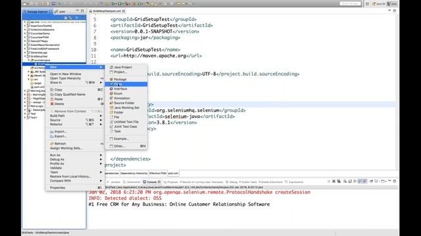The image size is (421, 236).
Task: Select the Package Explorer tab
Action: (37, 12)
